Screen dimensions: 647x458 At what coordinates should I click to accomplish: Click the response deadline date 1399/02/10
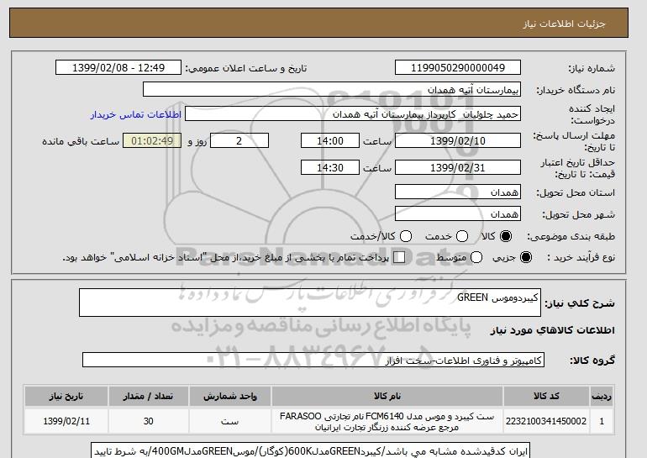click(x=458, y=140)
